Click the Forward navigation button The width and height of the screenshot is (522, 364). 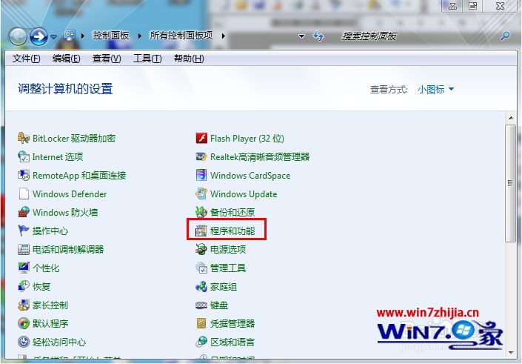(x=39, y=36)
